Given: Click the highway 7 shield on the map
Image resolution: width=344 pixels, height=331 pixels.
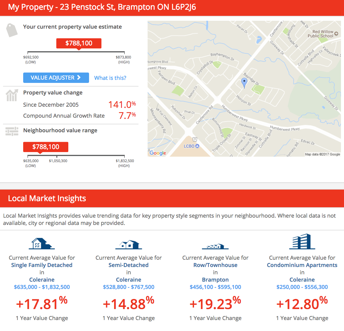Looking at the screenshot, I should point(195,139).
